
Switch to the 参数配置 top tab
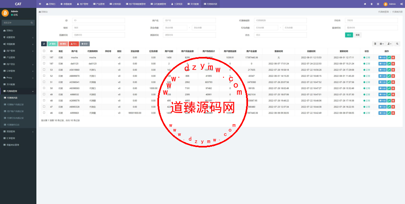click(x=66, y=4)
